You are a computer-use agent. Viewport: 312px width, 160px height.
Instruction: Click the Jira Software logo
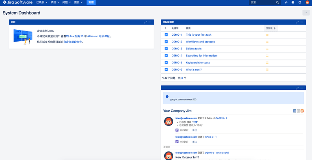[17, 2]
